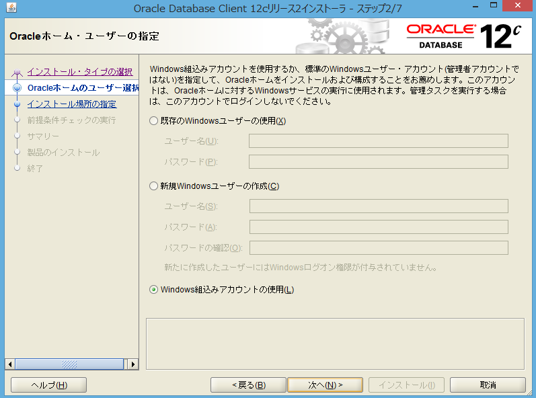
Task: Click the ユーザー名(U) input field
Action: pos(379,141)
